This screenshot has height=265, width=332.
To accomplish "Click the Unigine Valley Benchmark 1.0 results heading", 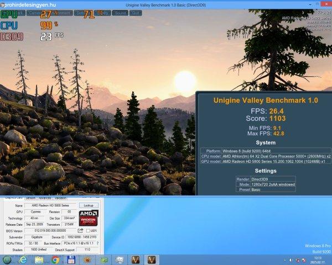I will click(266, 100).
